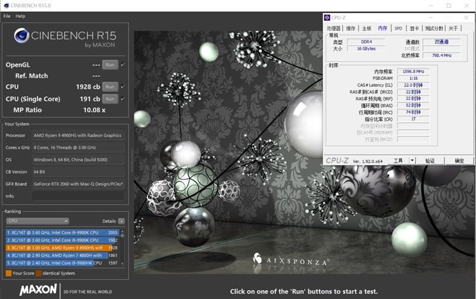Click the 确定 button in CPU-Z

point(459,161)
